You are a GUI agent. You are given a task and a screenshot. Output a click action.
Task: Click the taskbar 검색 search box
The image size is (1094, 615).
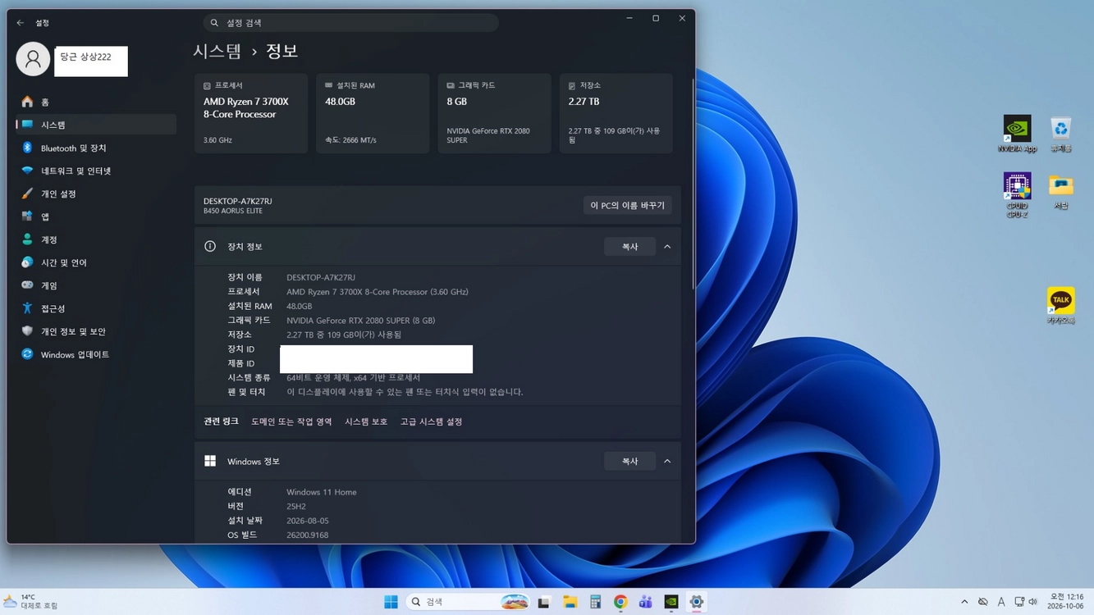(x=468, y=602)
